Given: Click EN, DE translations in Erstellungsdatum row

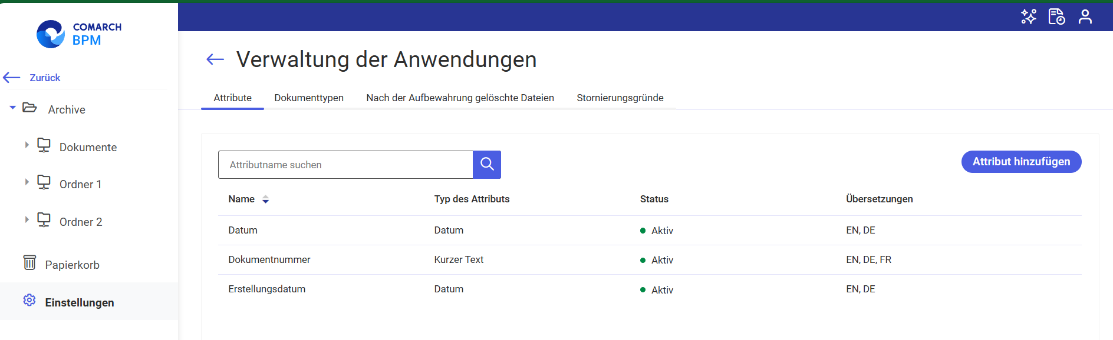Looking at the screenshot, I should [860, 289].
